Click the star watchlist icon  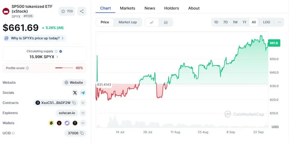tap(63, 11)
